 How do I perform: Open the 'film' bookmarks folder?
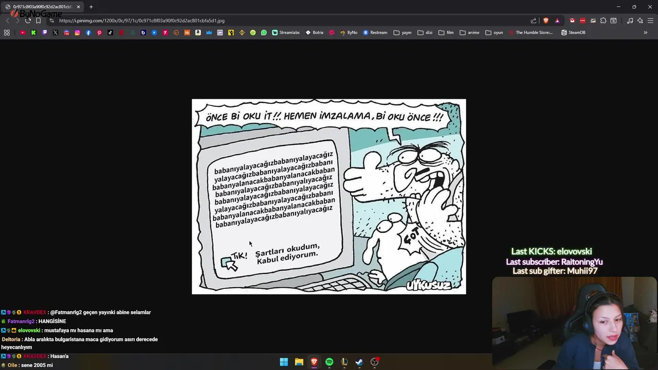(x=446, y=32)
